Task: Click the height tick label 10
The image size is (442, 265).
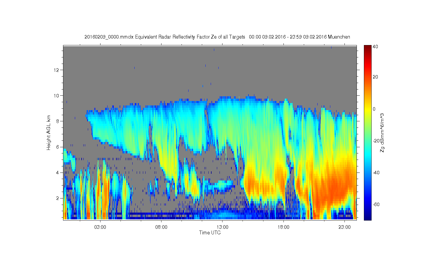Action: tap(57, 96)
